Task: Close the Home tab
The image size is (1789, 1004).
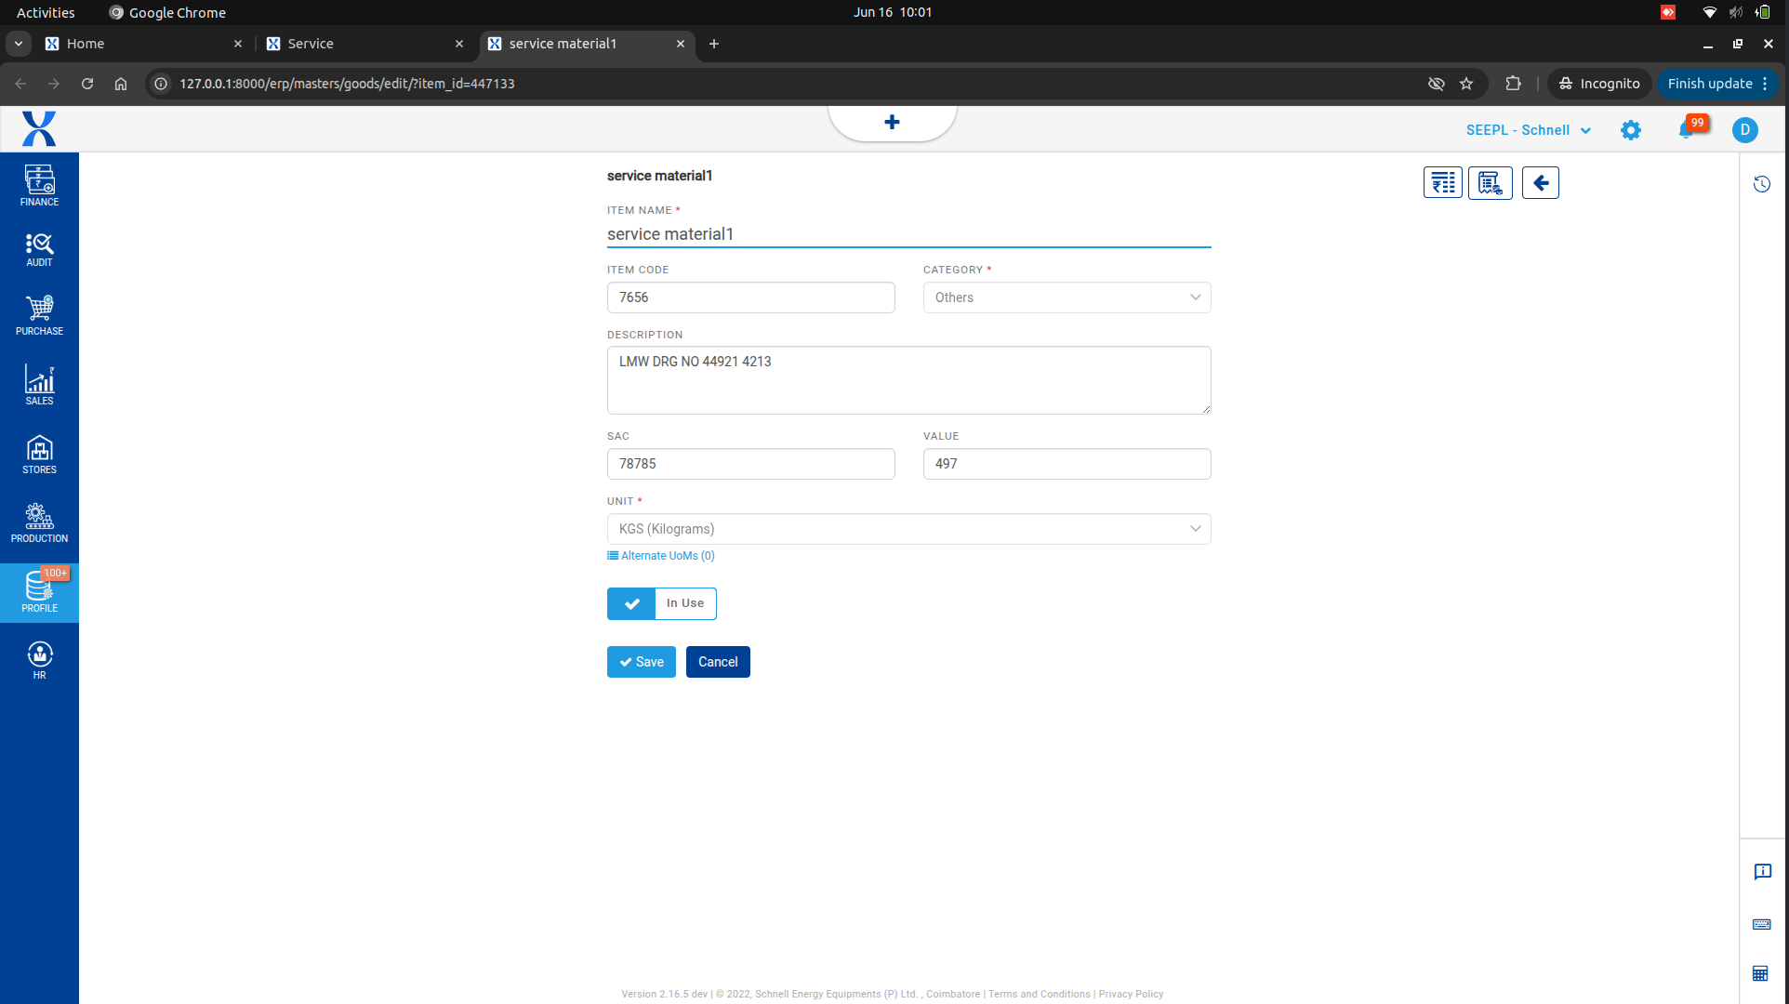Action: coord(238,44)
